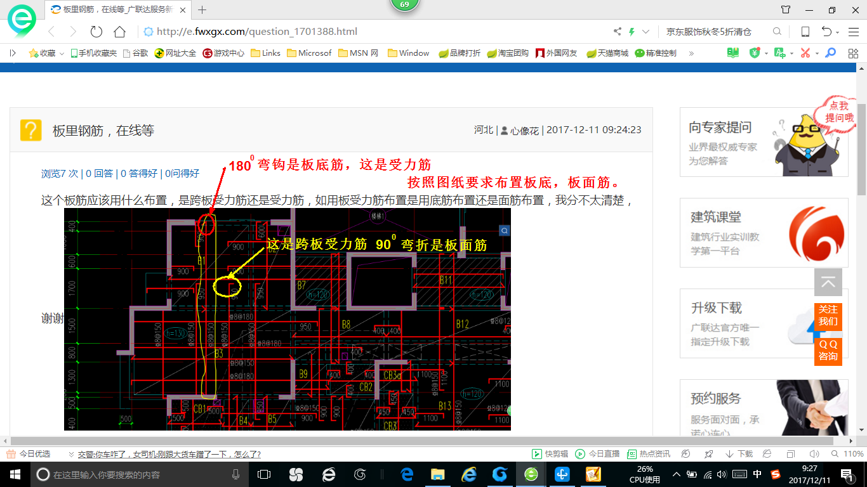Expand the address bar dropdown chevron
Viewport: 867px width, 487px height.
[646, 32]
